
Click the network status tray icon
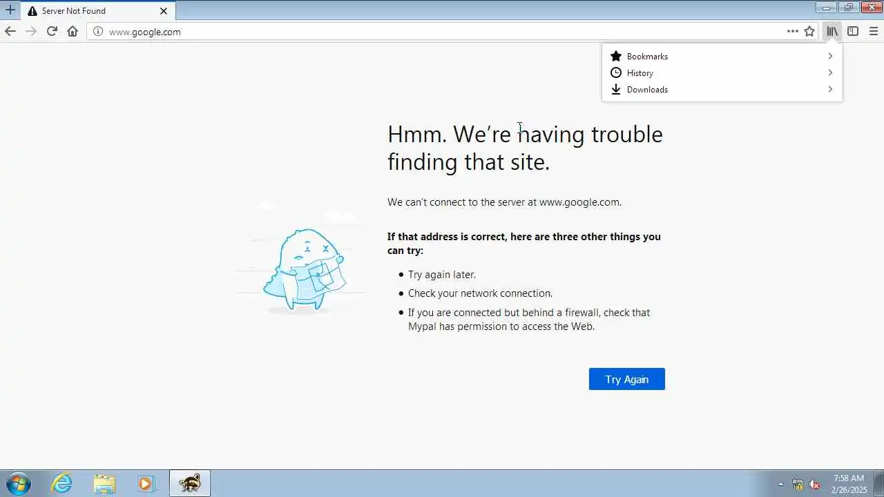(x=798, y=484)
